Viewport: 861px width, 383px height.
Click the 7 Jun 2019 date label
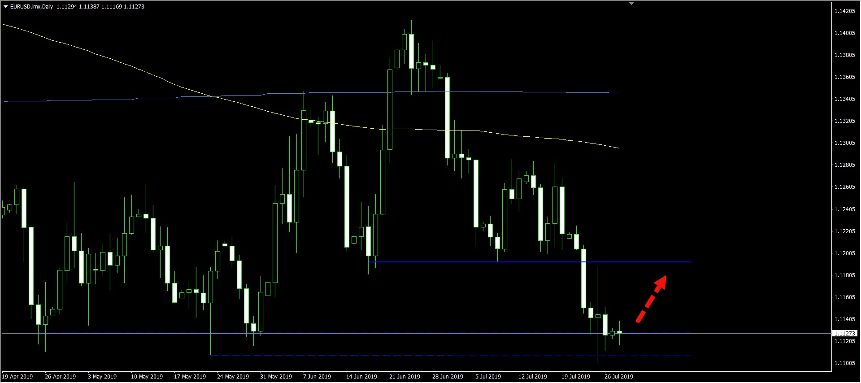317,377
